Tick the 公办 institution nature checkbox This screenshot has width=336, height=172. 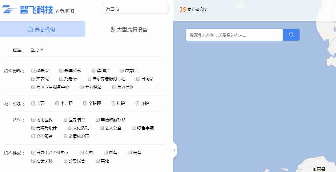coord(82,152)
